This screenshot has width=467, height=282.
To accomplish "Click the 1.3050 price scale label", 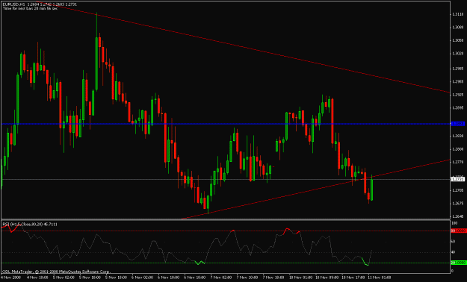I will pos(457,40).
